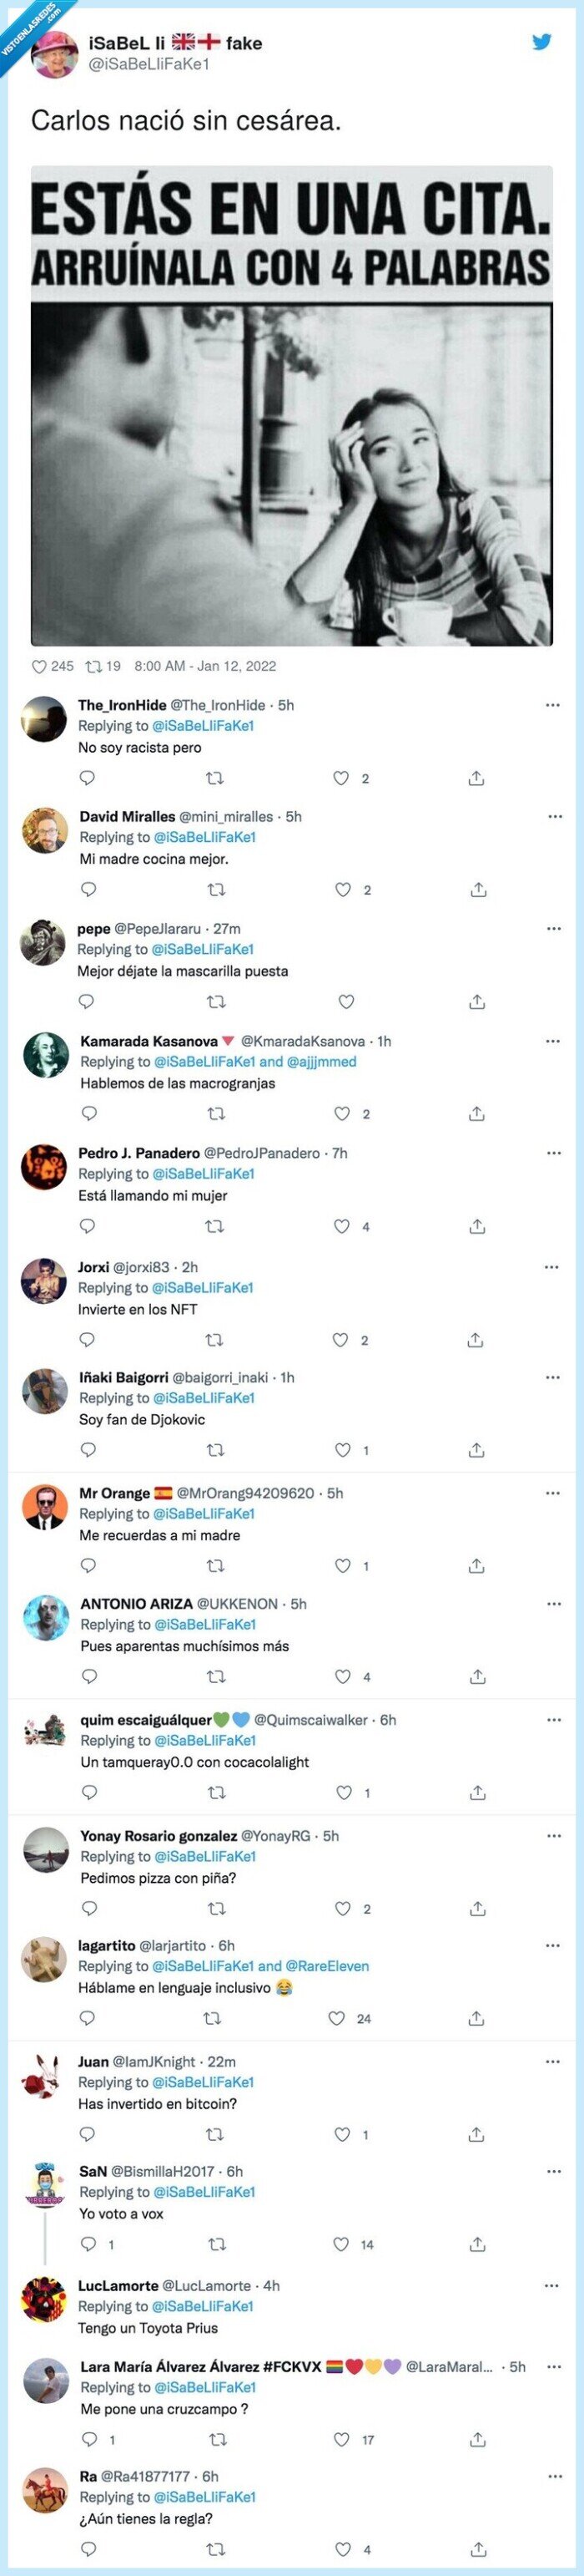
Task: Share Iñaki Baigorri's Djokovic reply
Action: pos(477,1450)
